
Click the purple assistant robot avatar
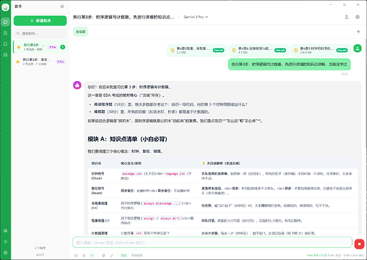pos(77,85)
